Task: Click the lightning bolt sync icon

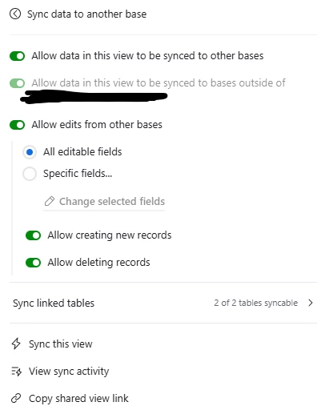Action: click(16, 344)
